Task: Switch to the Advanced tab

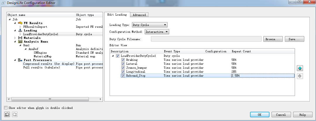Action: point(139,15)
